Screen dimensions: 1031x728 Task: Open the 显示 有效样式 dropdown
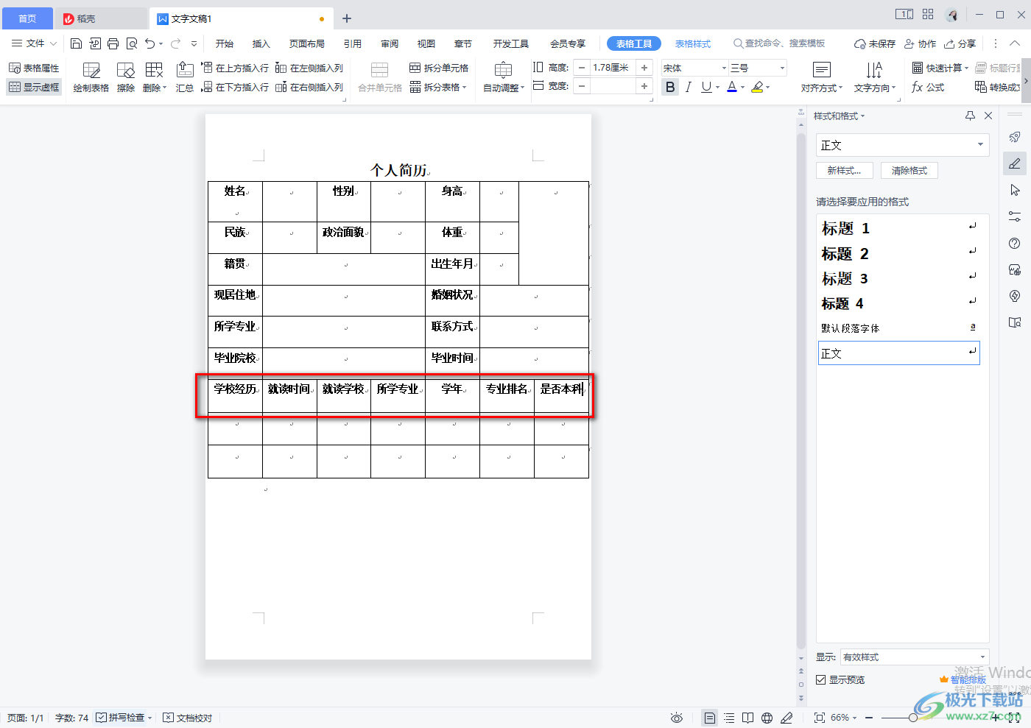point(915,657)
